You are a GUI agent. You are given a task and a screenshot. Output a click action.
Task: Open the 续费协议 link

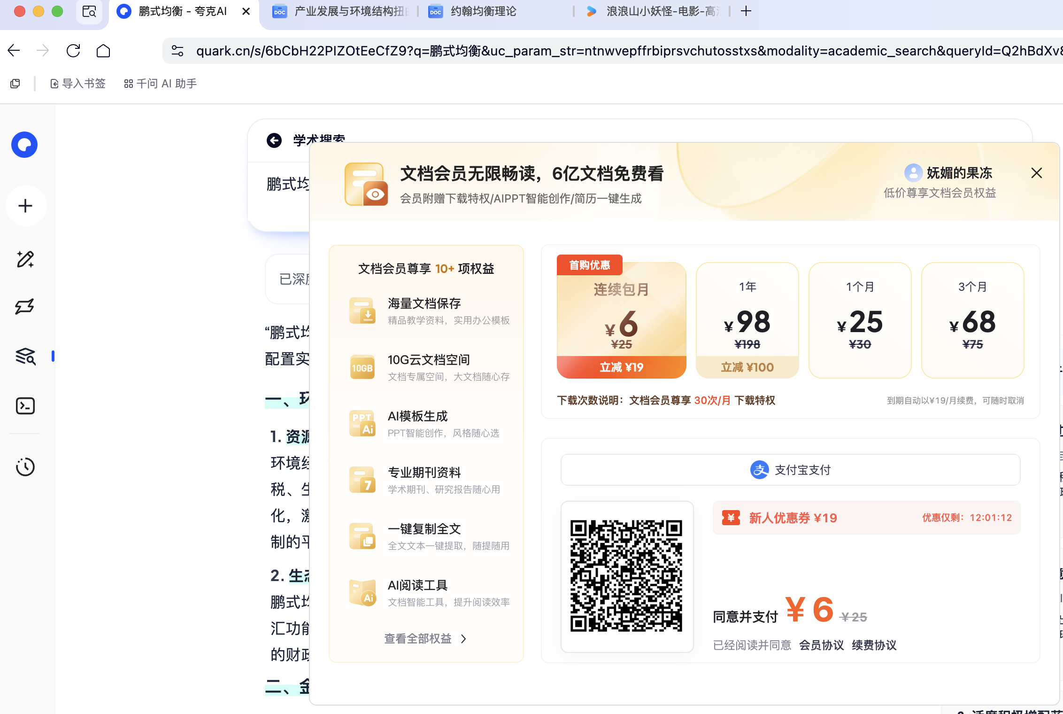(x=874, y=645)
